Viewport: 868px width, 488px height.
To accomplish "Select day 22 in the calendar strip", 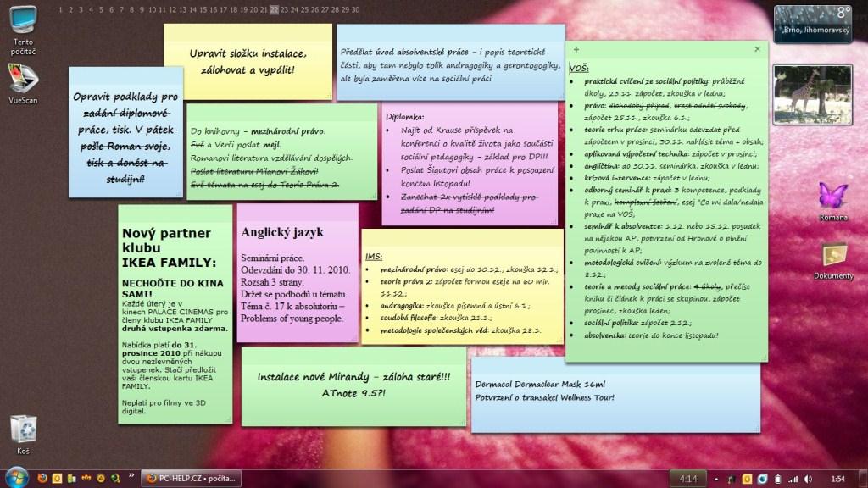I will click(x=274, y=10).
